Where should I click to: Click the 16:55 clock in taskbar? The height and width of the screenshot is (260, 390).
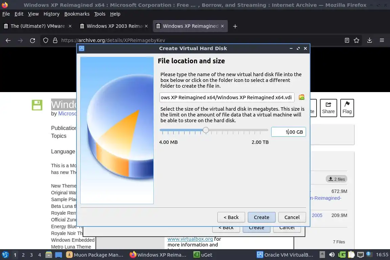point(382,255)
